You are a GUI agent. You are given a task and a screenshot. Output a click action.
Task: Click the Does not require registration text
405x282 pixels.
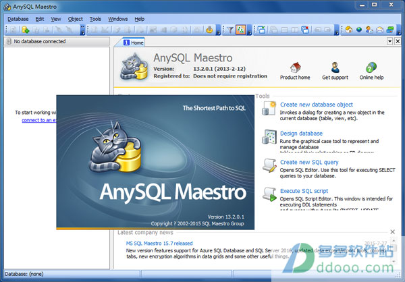230,76
